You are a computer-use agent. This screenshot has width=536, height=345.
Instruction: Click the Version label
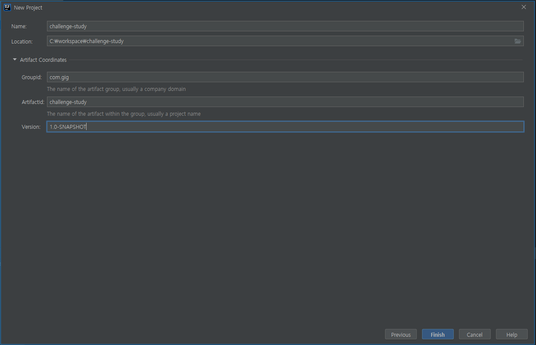31,127
